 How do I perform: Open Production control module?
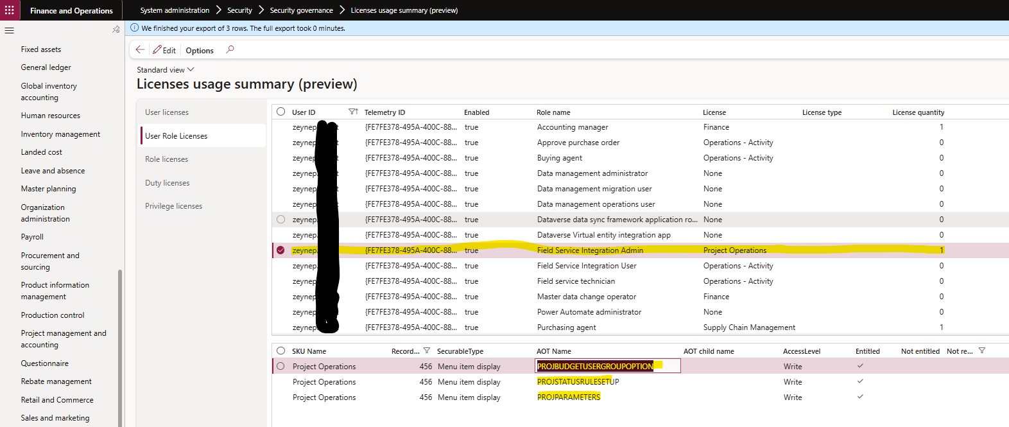coord(53,315)
